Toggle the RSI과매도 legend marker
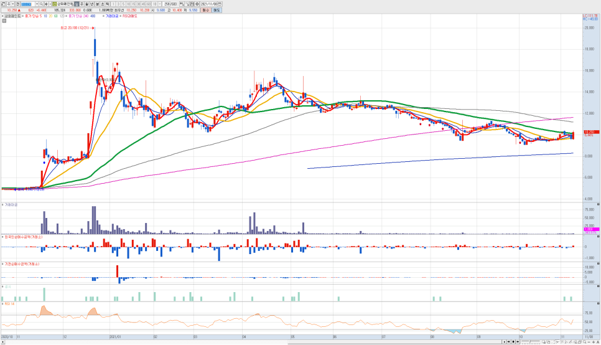 (x=120, y=16)
